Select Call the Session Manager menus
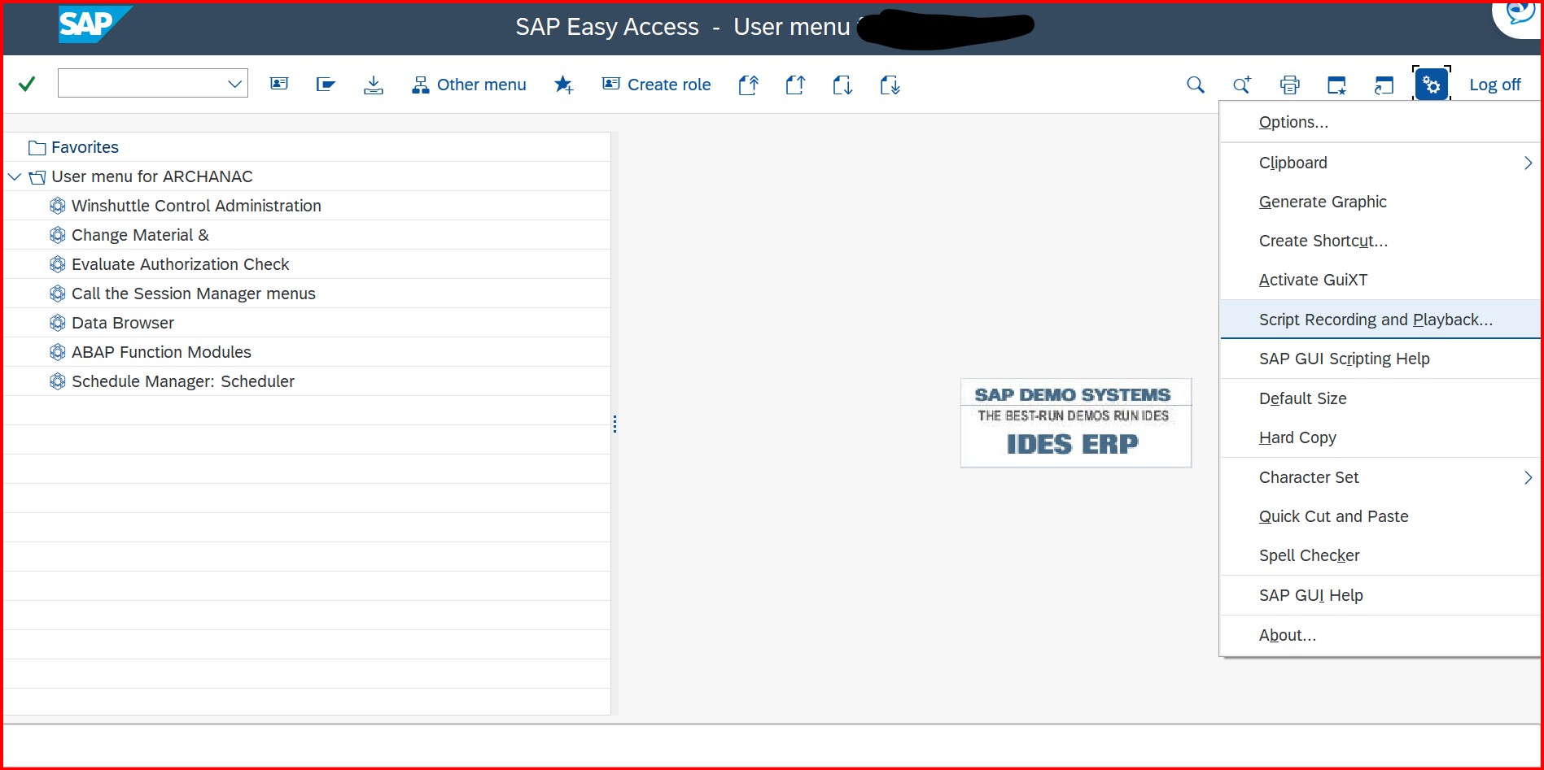The image size is (1544, 770). click(194, 294)
